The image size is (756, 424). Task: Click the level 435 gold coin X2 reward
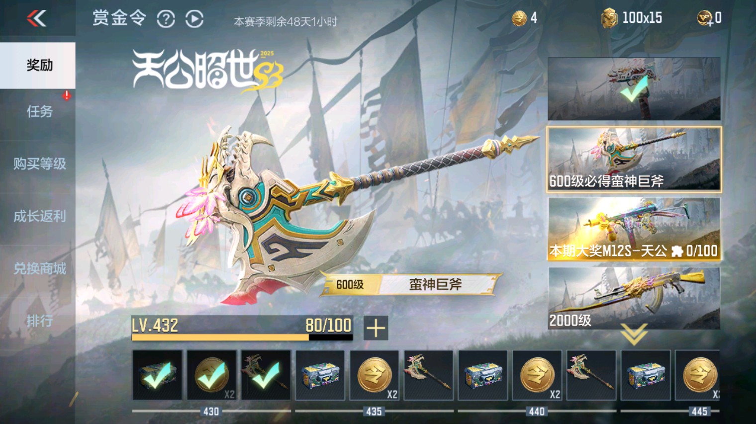pyautogui.click(x=374, y=375)
